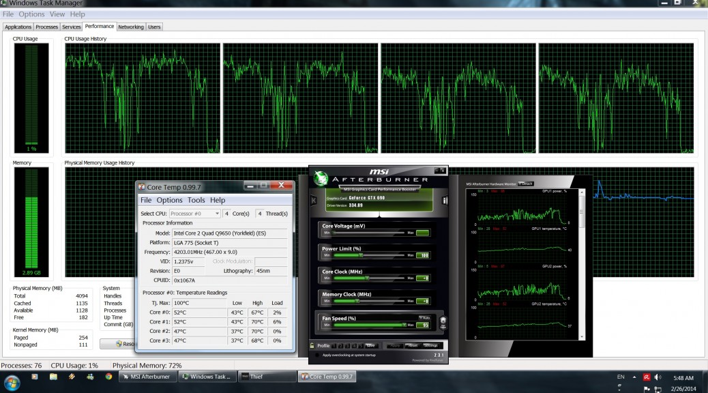
Task: Select Afterburner profile slot 1
Action: pyautogui.click(x=334, y=346)
